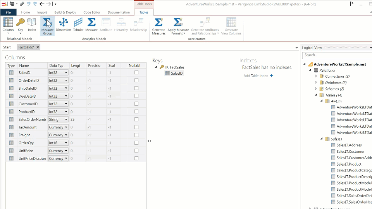Toggle Nullable checkbox for DueDateID

(136, 96)
